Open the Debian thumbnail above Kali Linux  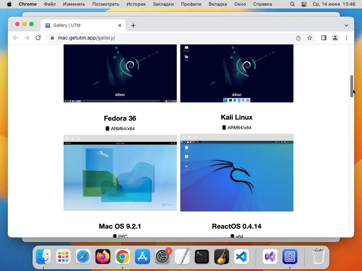237,73
